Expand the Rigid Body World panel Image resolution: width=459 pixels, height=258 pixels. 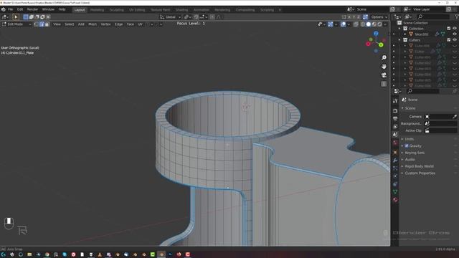[x=419, y=166]
